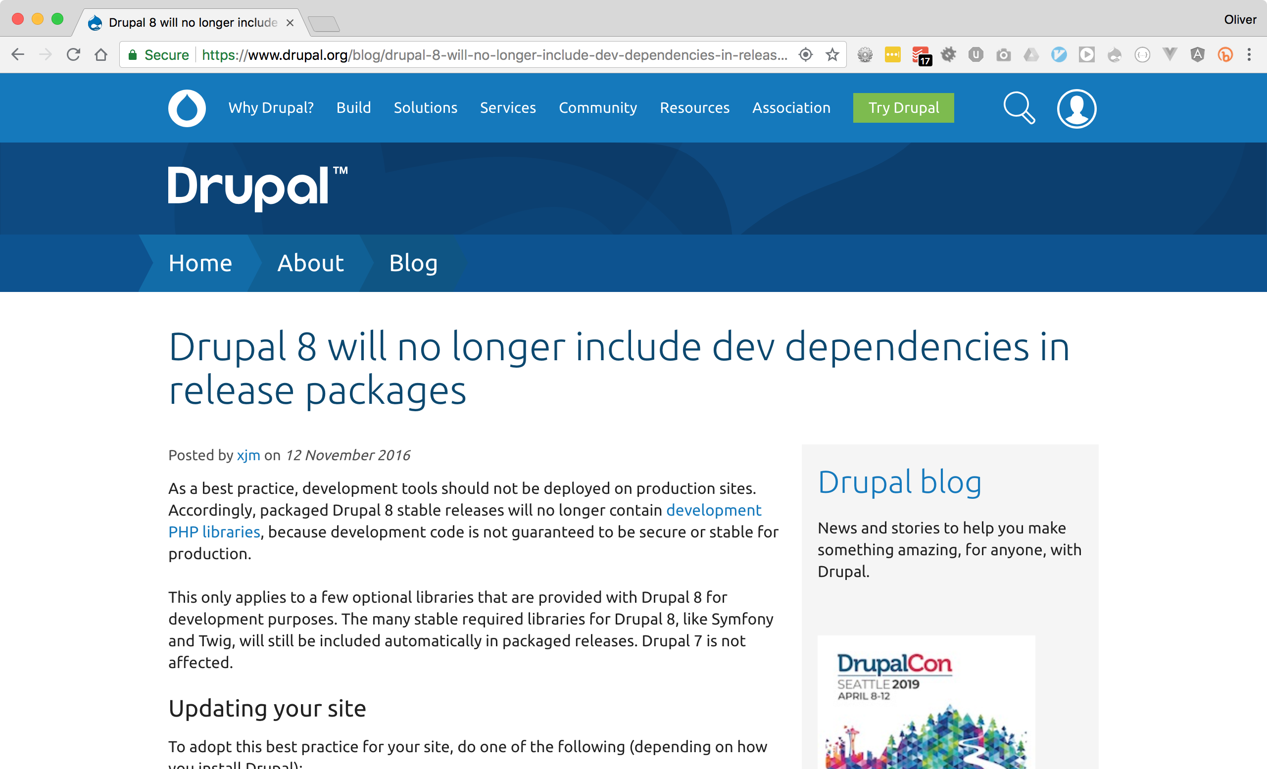Open the Community navigation menu
Screen dimensions: 1267x769
pos(597,108)
